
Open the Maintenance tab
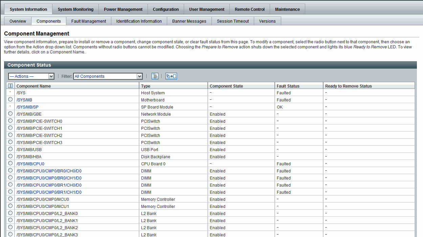click(287, 9)
